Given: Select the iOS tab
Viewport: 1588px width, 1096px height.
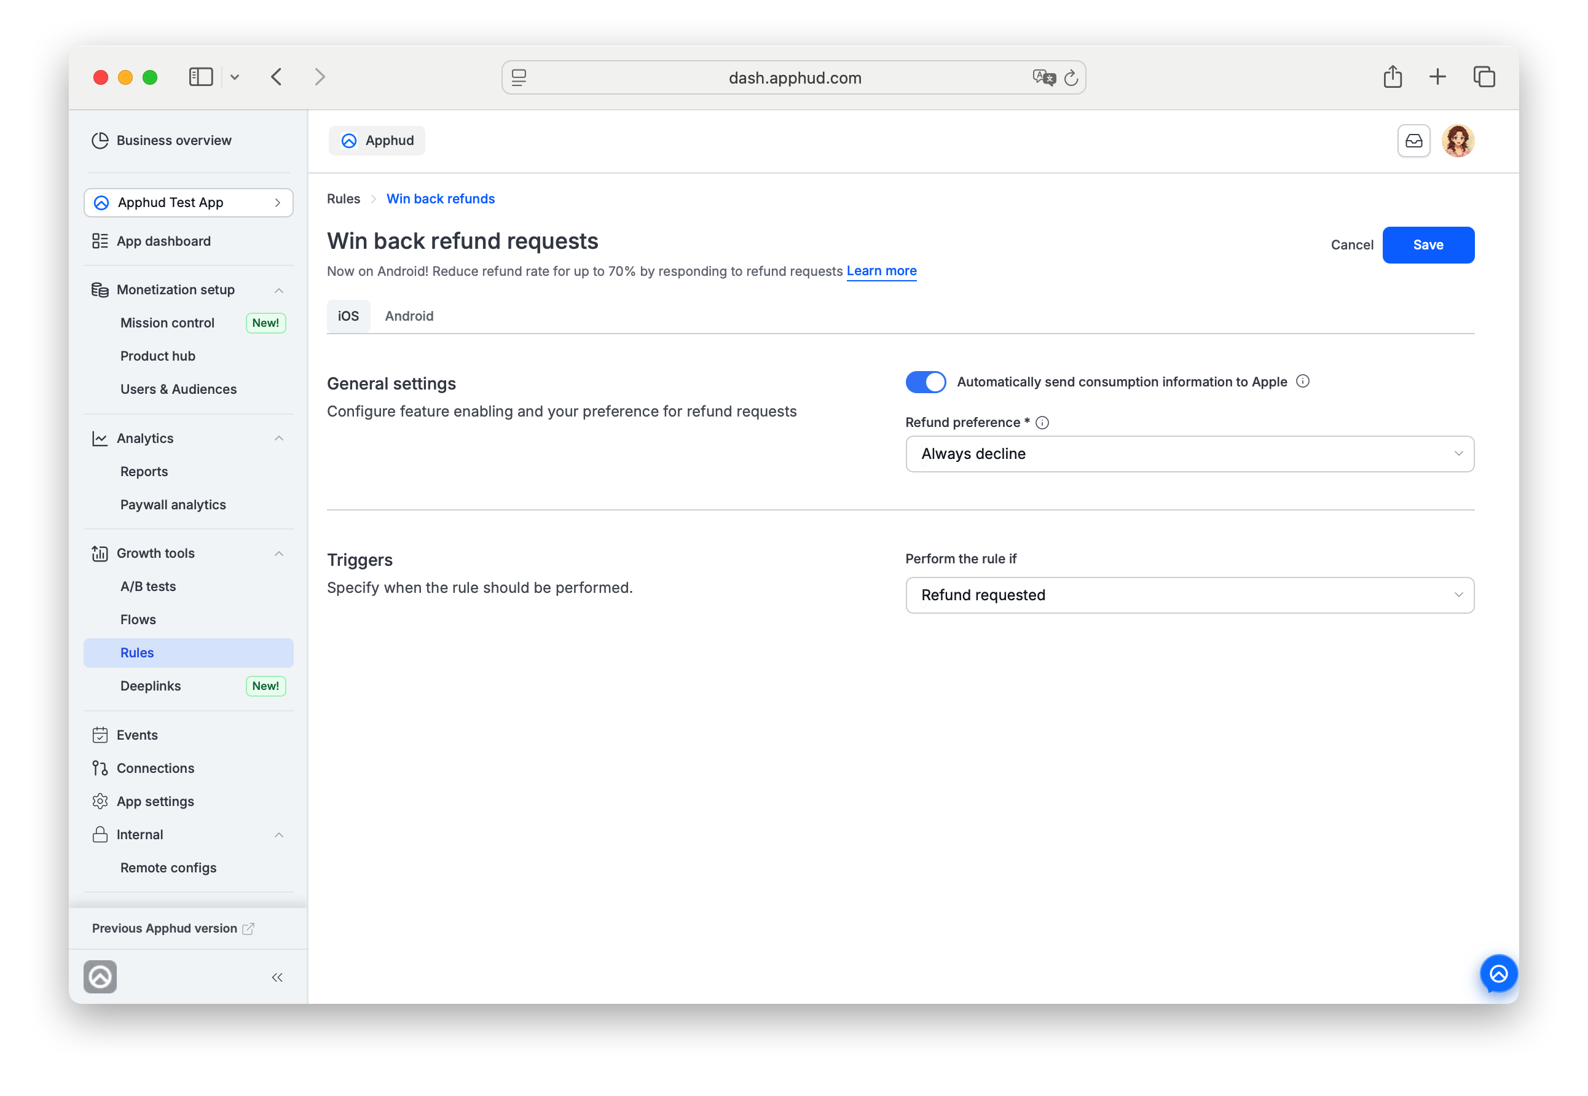Looking at the screenshot, I should tap(348, 316).
